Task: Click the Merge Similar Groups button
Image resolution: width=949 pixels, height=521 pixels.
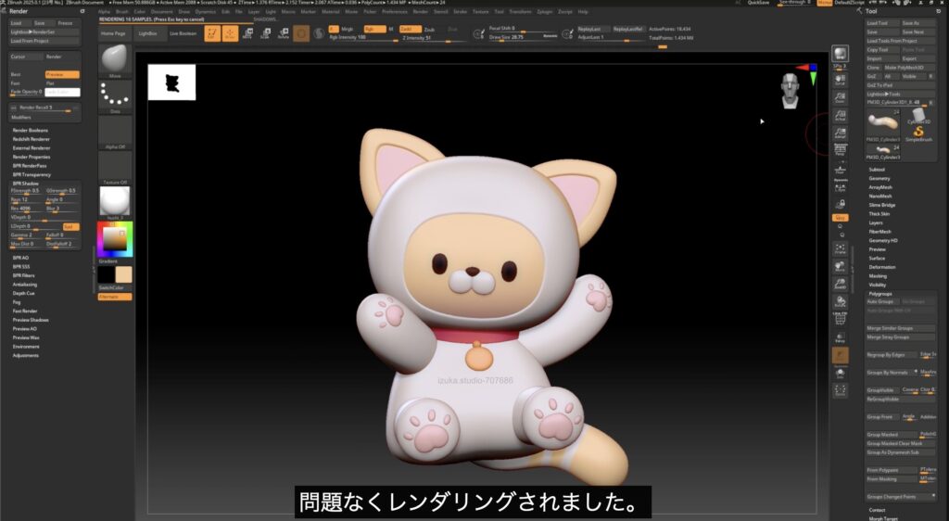Action: click(900, 328)
